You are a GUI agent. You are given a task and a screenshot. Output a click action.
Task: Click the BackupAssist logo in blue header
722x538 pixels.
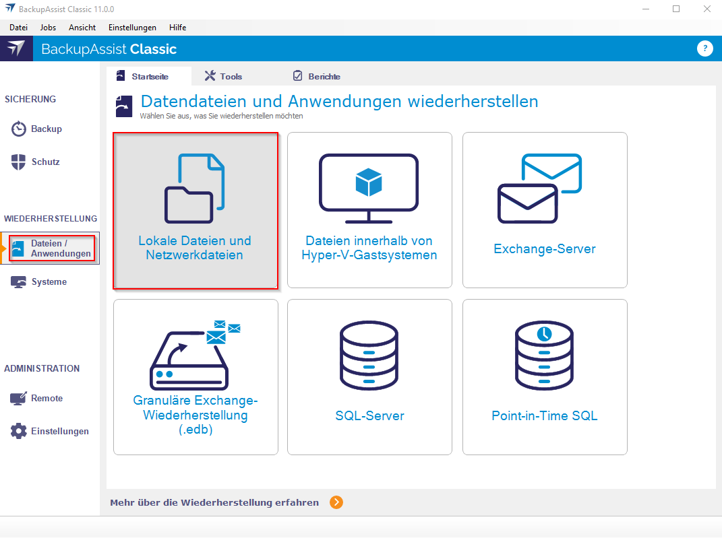pos(16,48)
